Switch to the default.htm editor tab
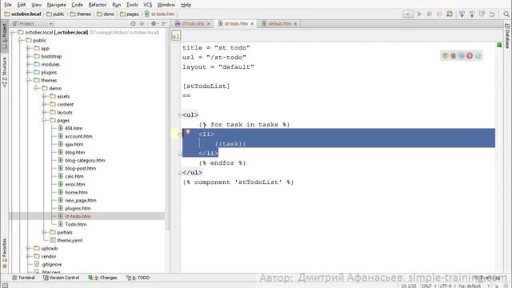512x288 pixels. [279, 23]
